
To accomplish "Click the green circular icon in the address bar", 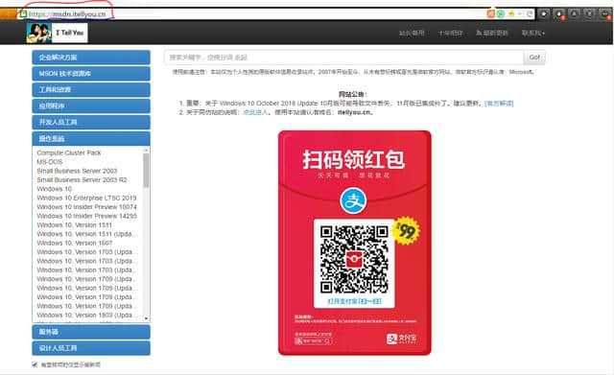I will (x=501, y=13).
